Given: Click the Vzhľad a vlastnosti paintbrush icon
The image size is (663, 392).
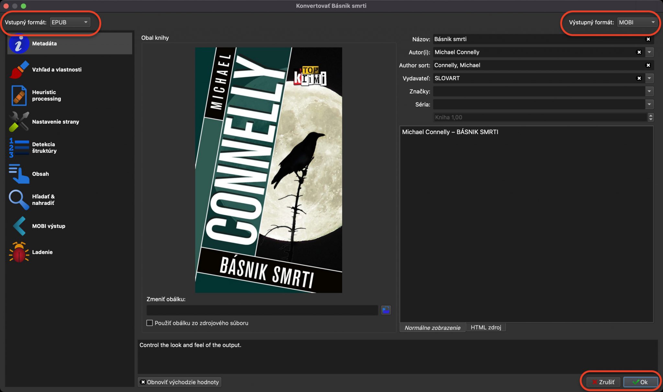Looking at the screenshot, I should (x=19, y=70).
